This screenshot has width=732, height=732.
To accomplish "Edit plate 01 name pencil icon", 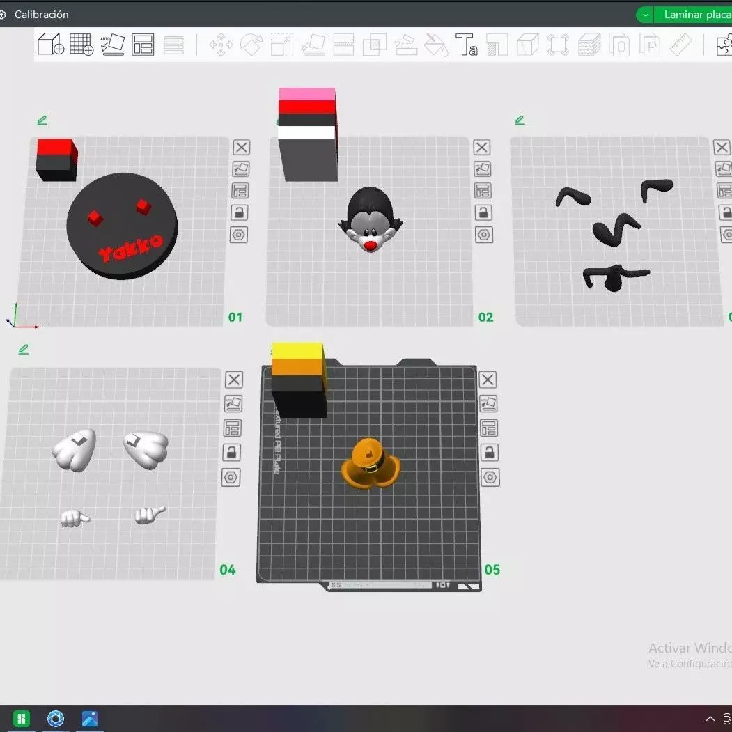I will (x=42, y=120).
